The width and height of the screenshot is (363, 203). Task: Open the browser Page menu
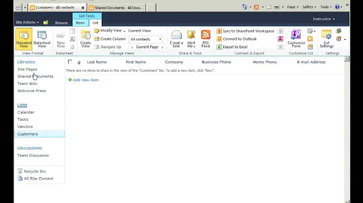(292, 7)
